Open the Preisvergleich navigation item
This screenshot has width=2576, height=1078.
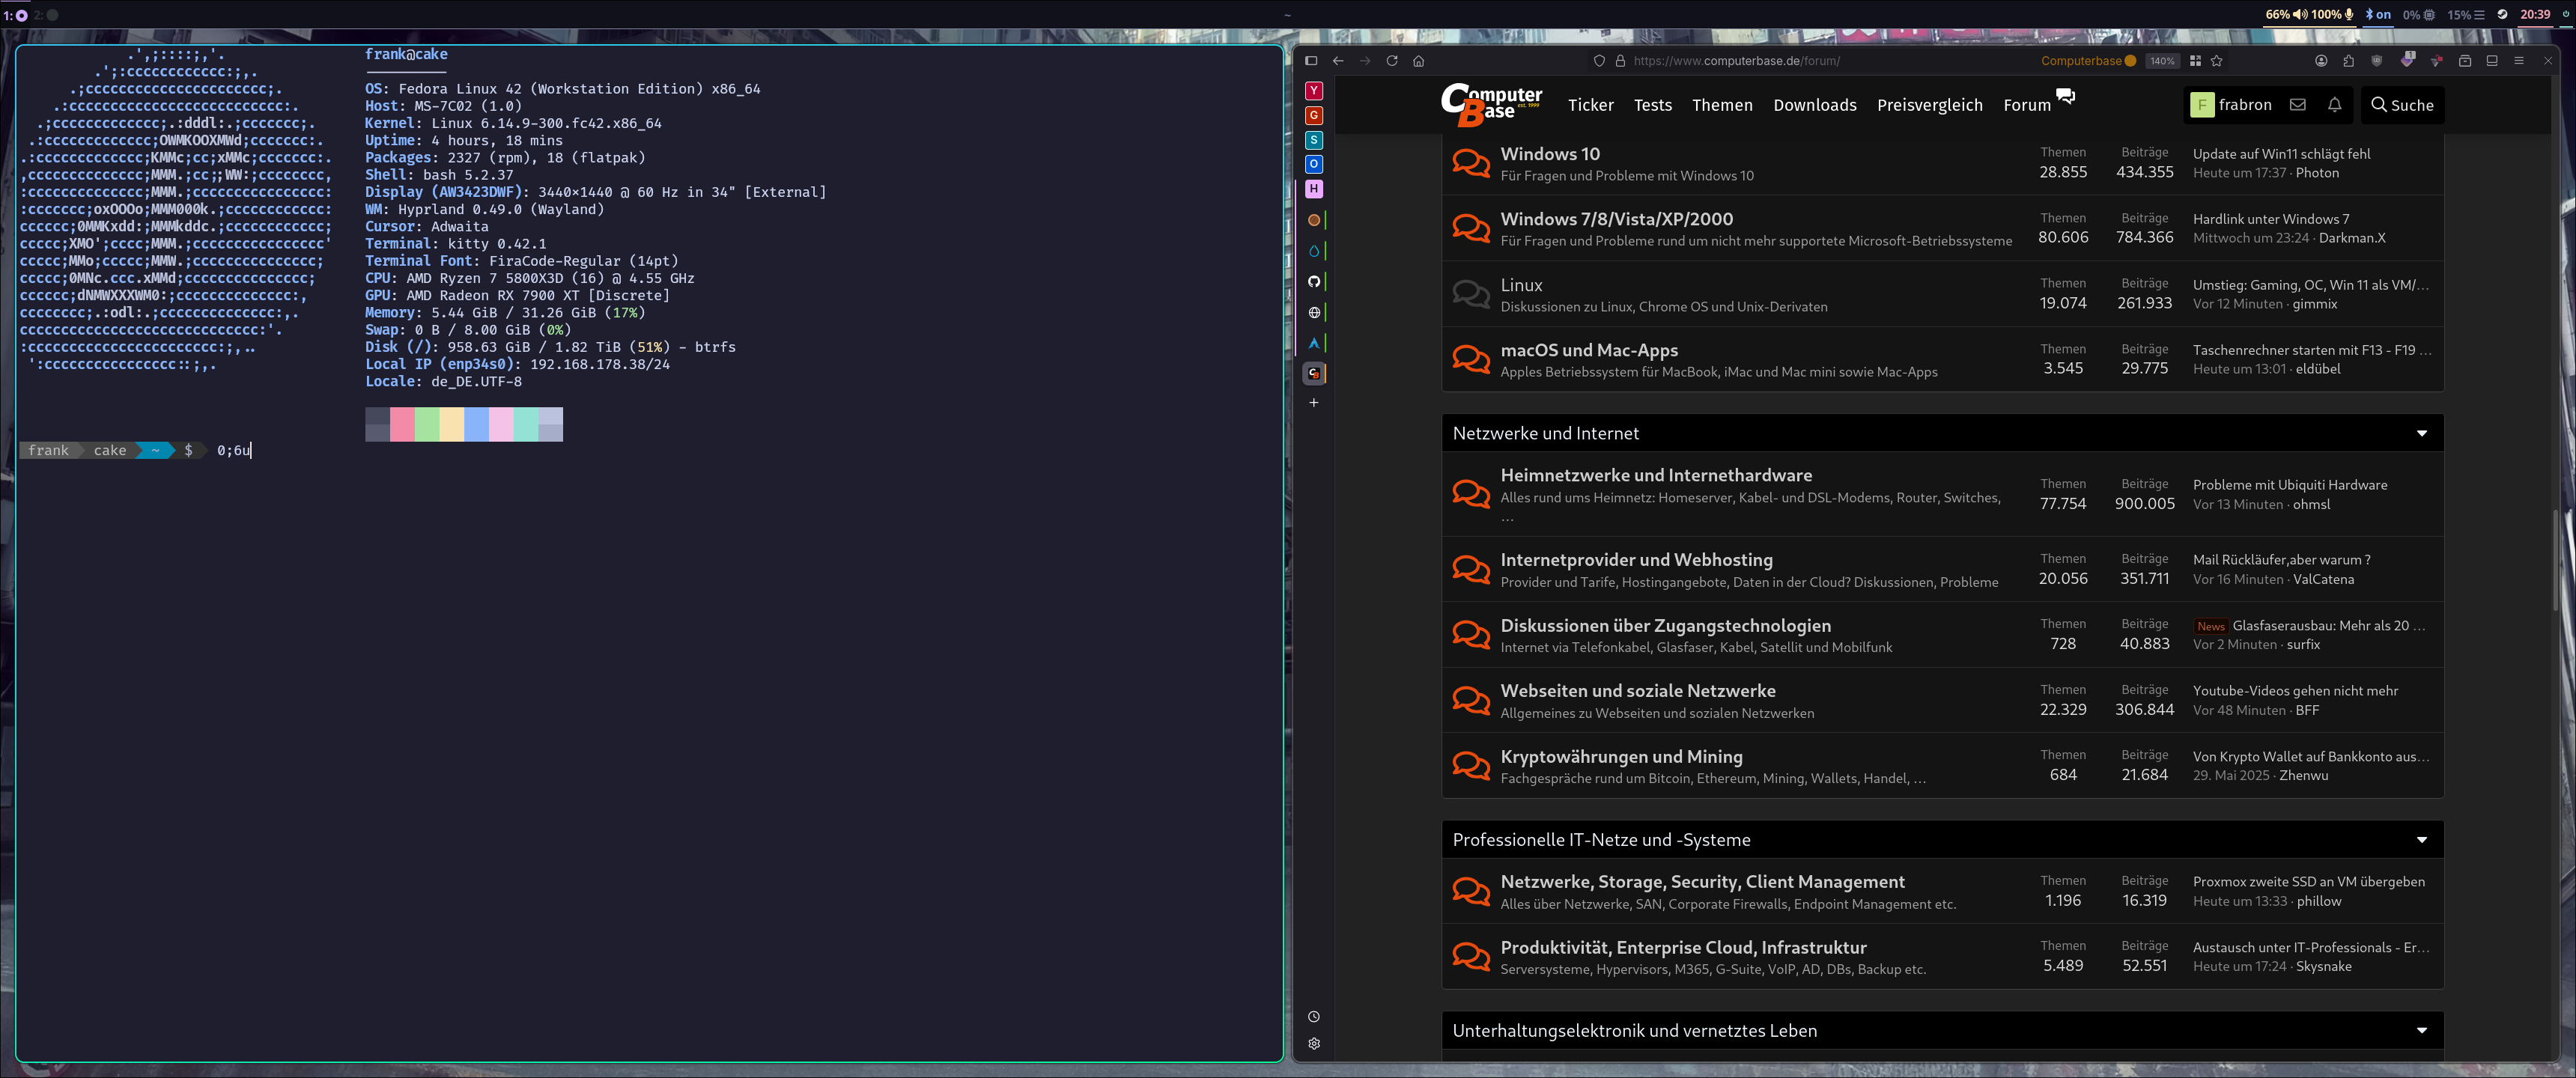1929,105
